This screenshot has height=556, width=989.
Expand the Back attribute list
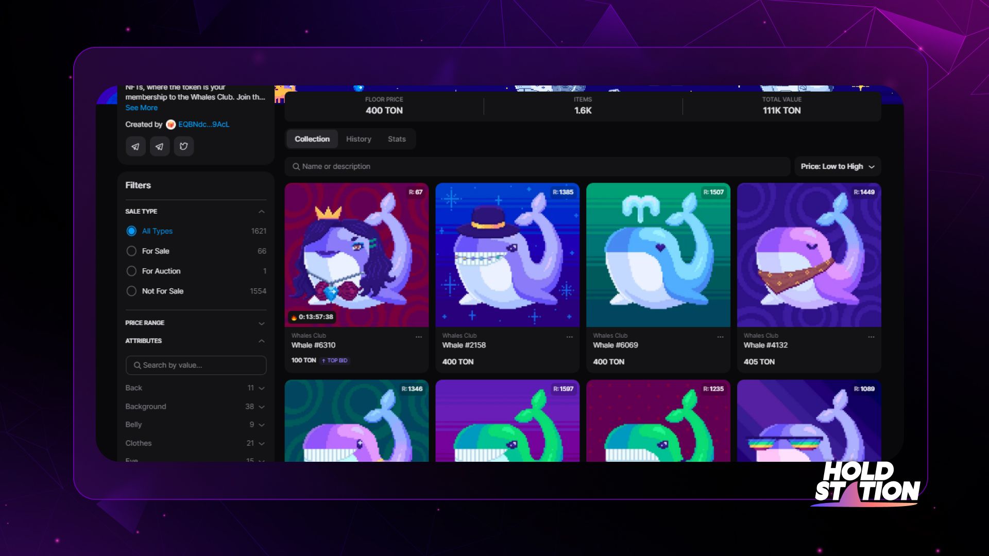[262, 388]
